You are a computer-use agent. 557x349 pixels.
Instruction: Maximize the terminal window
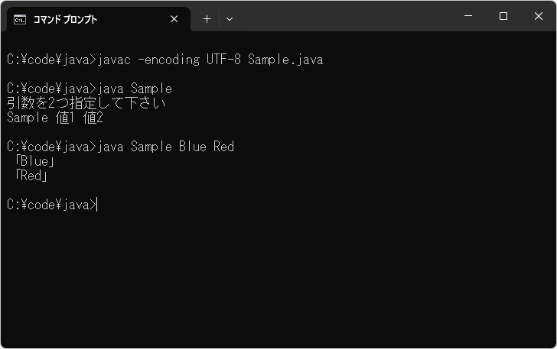[x=503, y=16]
